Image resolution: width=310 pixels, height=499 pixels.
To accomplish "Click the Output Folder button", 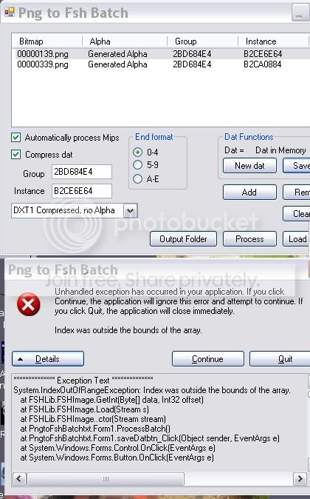I will pyautogui.click(x=183, y=239).
